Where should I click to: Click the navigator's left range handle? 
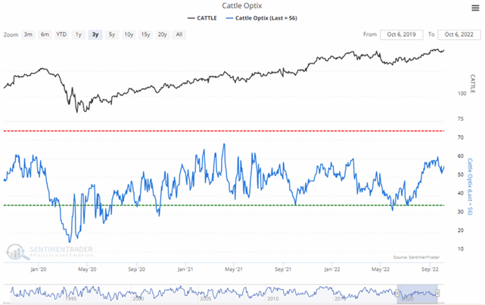pyautogui.click(x=397, y=292)
